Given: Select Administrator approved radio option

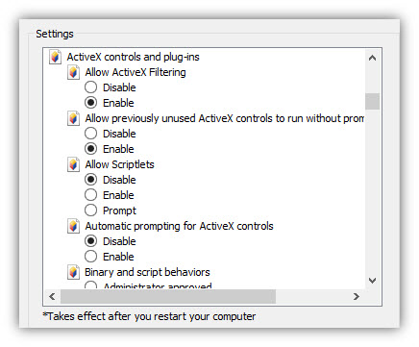Looking at the screenshot, I should (91, 285).
